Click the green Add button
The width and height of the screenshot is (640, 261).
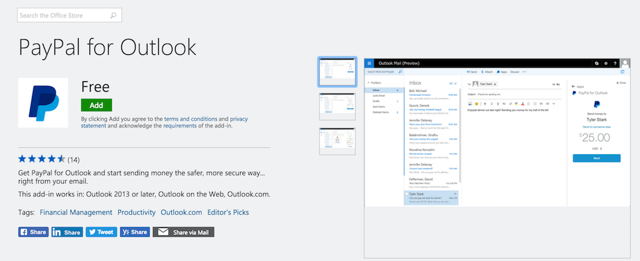(96, 105)
